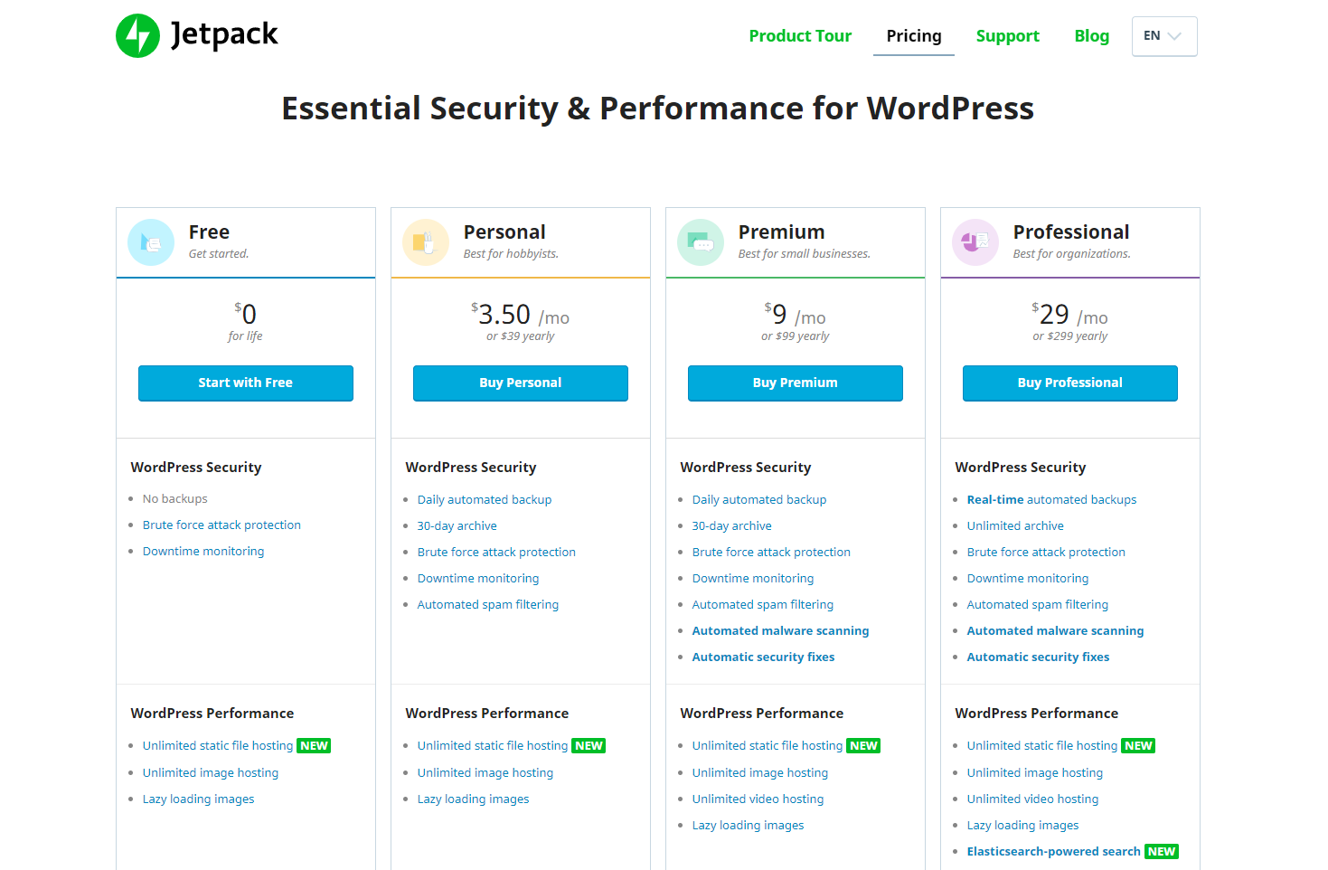Image resolution: width=1328 pixels, height=870 pixels.
Task: Click Automated malware scanning under Premium
Action: tap(780, 630)
